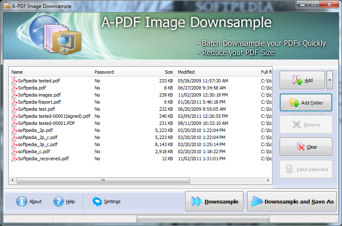Click the 2,918 KB size cell
Image resolution: width=342 pixels, height=226 pixels.
(x=164, y=151)
